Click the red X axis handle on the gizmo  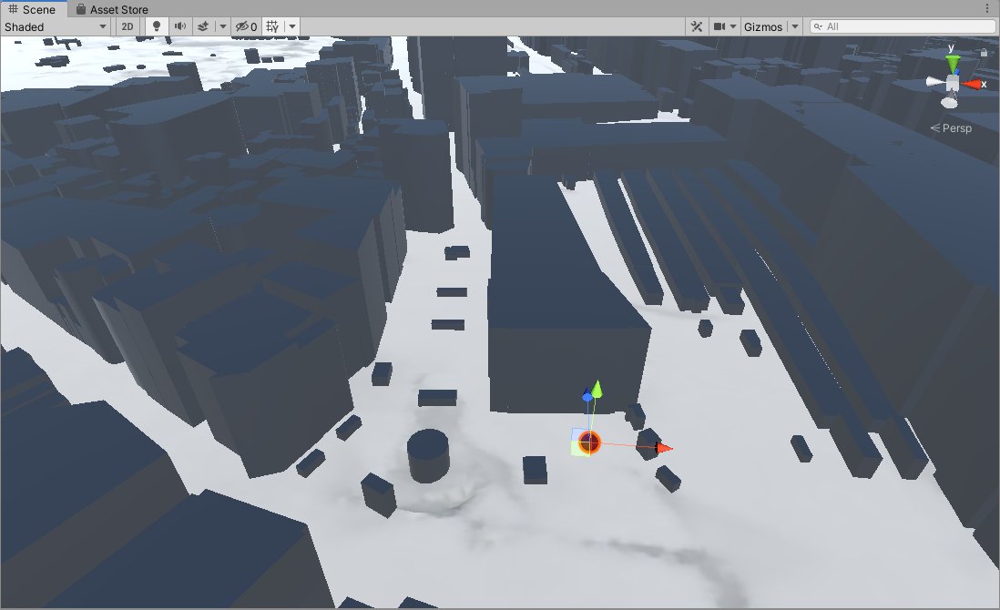(974, 84)
